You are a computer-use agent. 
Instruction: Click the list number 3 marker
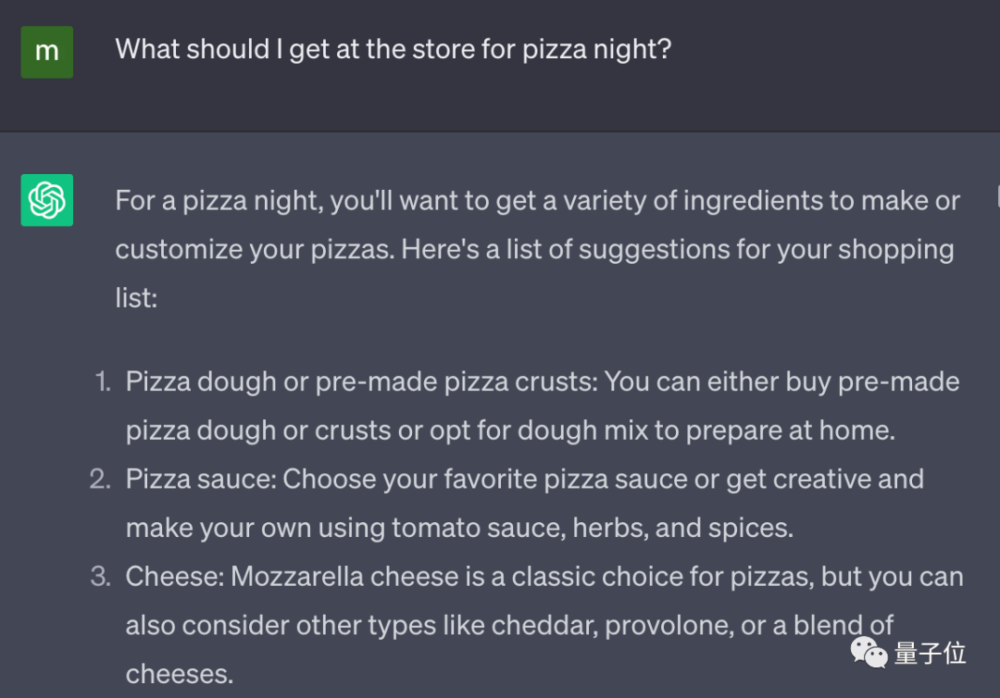[x=101, y=577]
